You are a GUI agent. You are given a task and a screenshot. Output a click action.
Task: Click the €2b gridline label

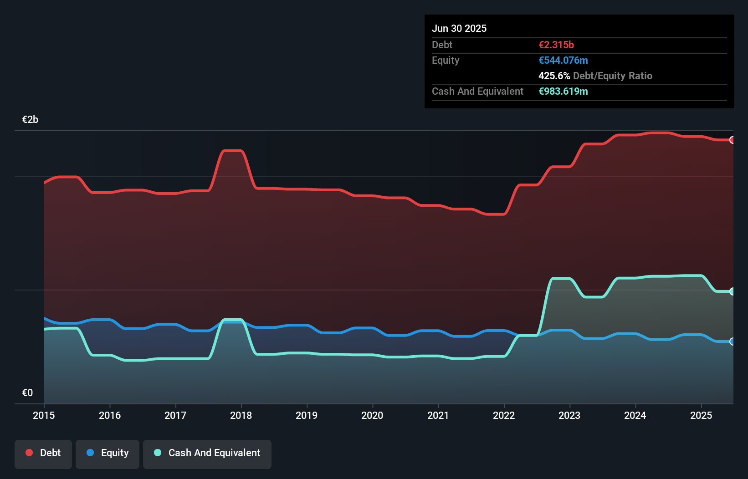click(30, 119)
